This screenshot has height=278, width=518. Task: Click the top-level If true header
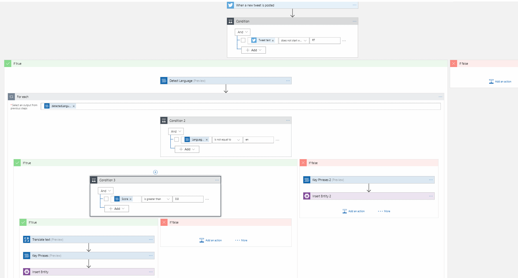tap(226, 64)
